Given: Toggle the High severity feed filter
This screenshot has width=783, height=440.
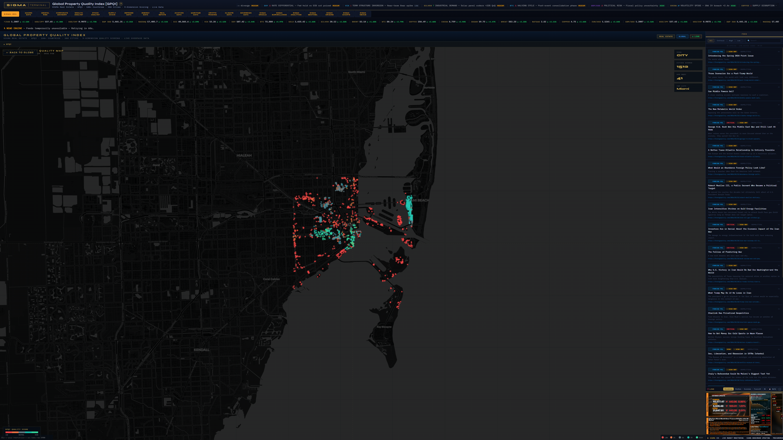Looking at the screenshot, I should coord(731,41).
